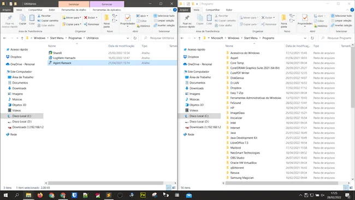Image resolution: width=355 pixels, height=200 pixels.
Task: Open Propriedades in the Utilitários window ribbon
Action: (127, 20)
